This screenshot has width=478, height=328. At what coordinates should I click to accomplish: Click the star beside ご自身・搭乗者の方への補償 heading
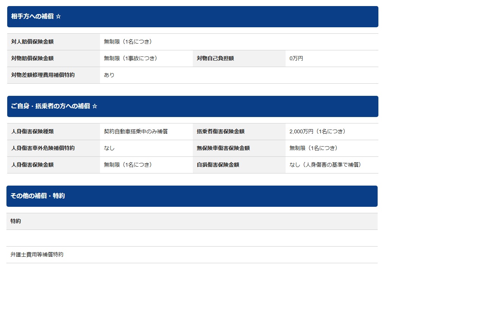tap(95, 106)
